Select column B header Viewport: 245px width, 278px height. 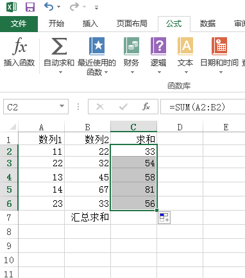click(x=88, y=127)
